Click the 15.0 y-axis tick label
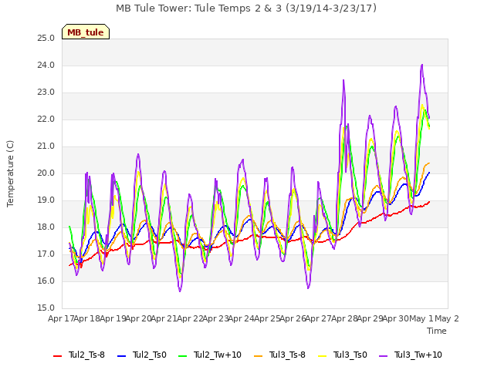 [x=46, y=308]
